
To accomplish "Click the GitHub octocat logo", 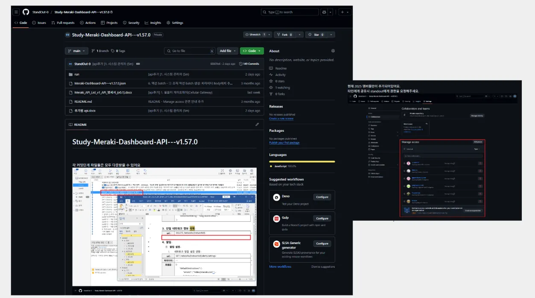I will (x=26, y=12).
